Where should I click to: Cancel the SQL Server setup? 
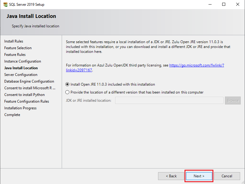point(227,176)
